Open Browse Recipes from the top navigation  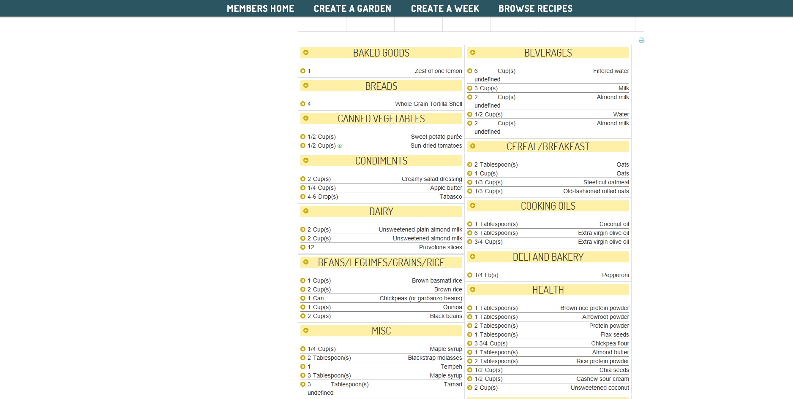(535, 8)
